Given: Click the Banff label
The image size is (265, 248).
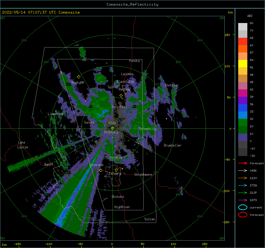Looking at the screenshot, I should click(x=49, y=164).
